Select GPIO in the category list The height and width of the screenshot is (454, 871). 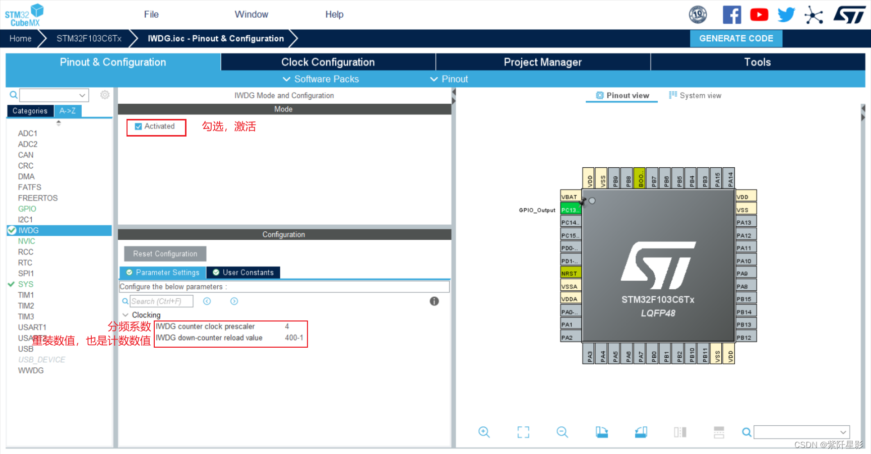[27, 209]
